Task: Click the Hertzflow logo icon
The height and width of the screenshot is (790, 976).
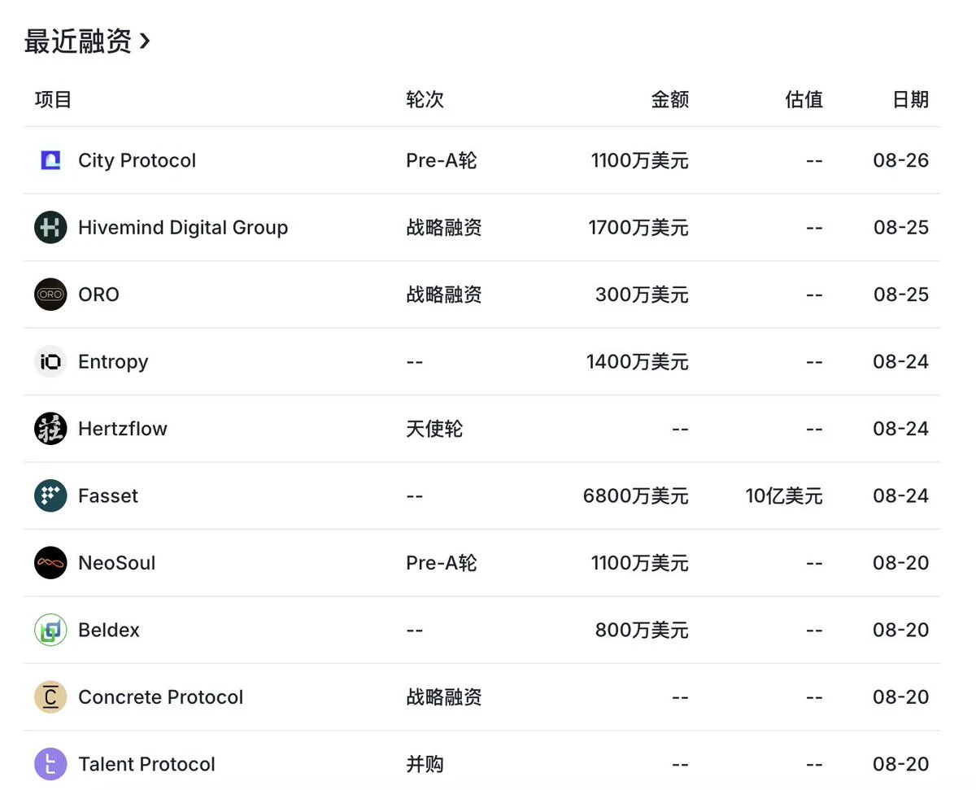Action: (50, 429)
